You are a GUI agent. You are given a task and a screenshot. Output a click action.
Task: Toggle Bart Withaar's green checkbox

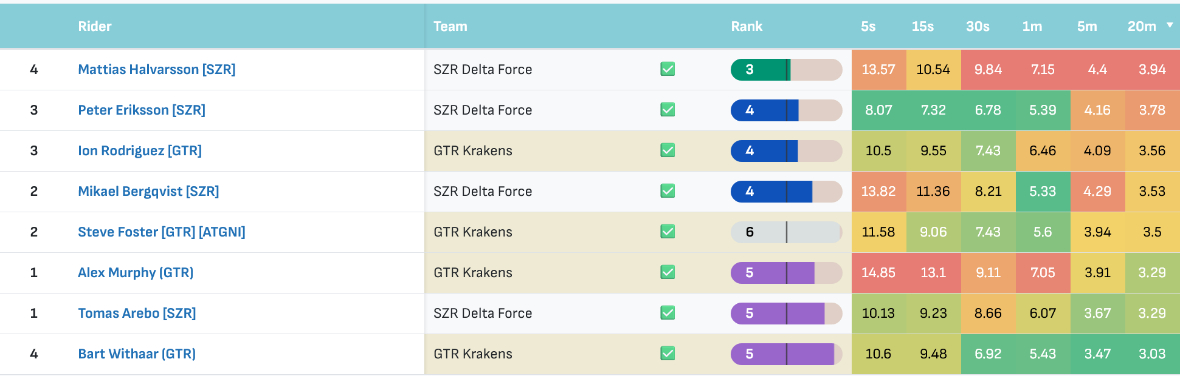[668, 354]
